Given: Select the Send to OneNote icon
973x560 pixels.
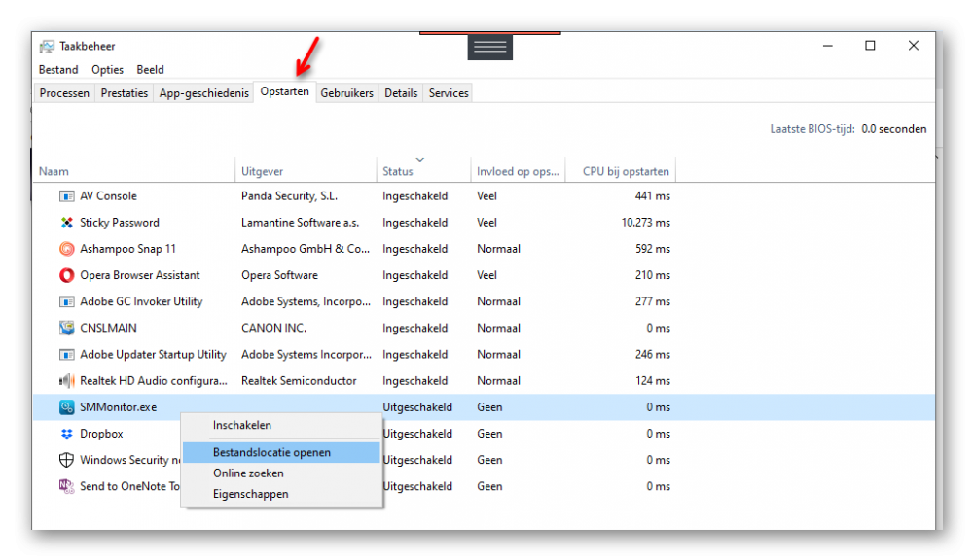Looking at the screenshot, I should [66, 486].
